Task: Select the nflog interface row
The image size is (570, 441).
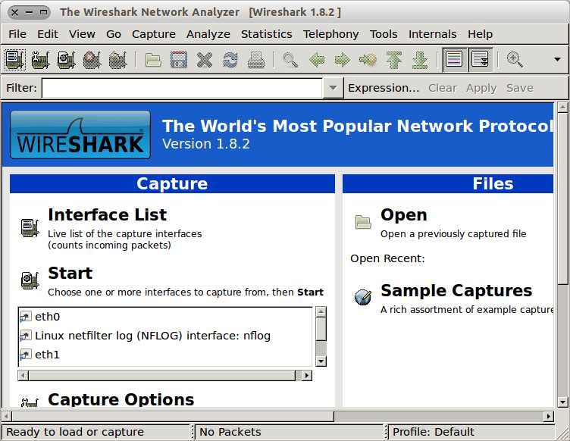Action: 165,336
